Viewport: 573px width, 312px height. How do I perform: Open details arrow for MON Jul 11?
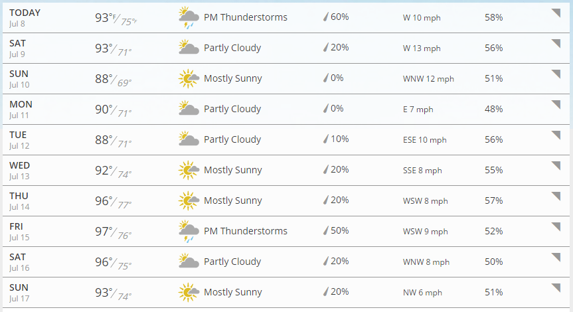pyautogui.click(x=556, y=104)
